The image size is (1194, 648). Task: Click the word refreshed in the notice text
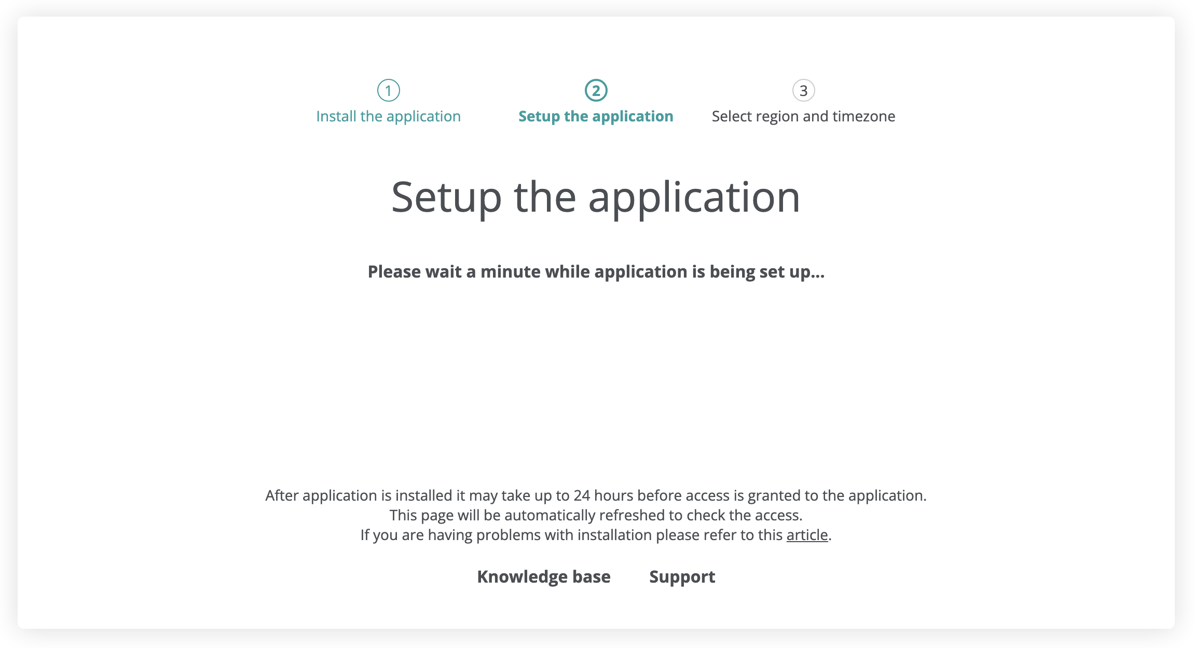click(632, 515)
